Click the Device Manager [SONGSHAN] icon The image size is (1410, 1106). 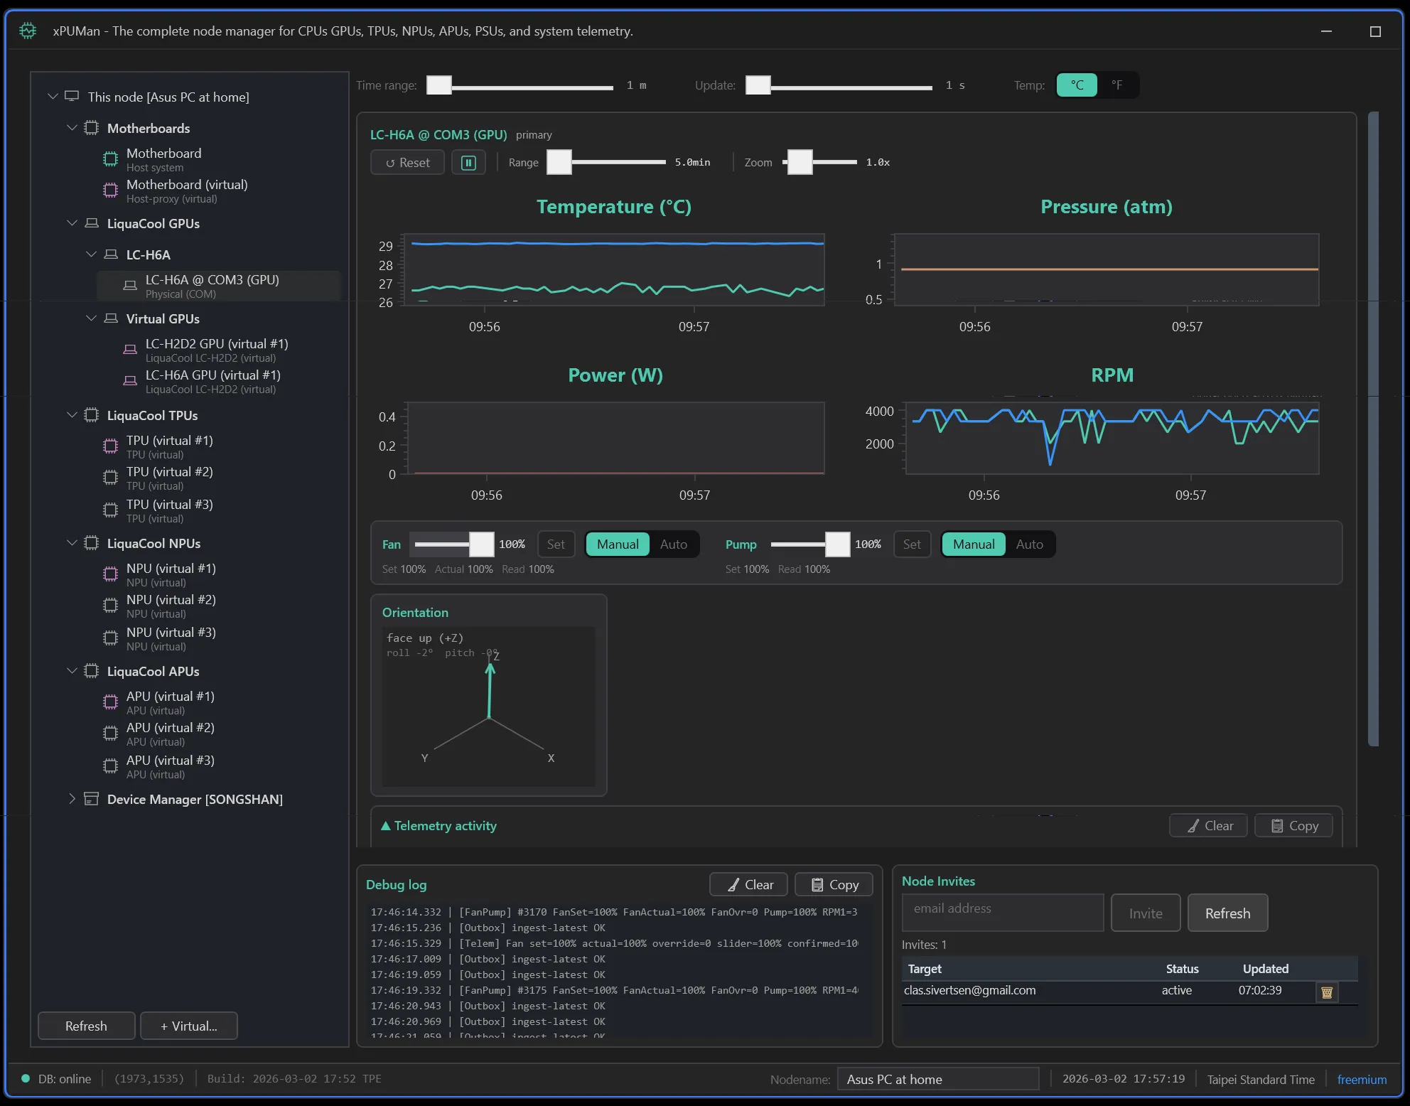coord(92,799)
